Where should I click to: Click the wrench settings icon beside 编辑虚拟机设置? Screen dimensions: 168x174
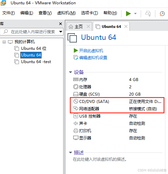[76, 58]
